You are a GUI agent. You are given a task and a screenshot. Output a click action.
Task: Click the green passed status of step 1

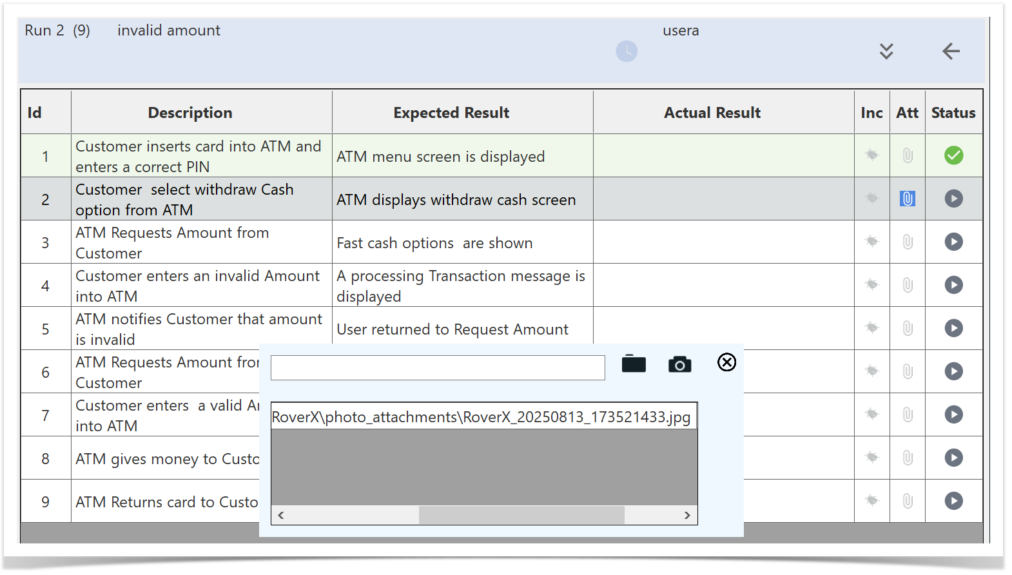point(953,155)
